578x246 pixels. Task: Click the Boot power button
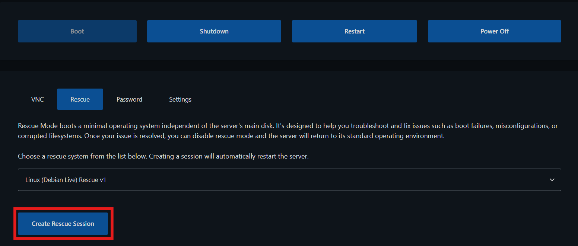(x=77, y=31)
